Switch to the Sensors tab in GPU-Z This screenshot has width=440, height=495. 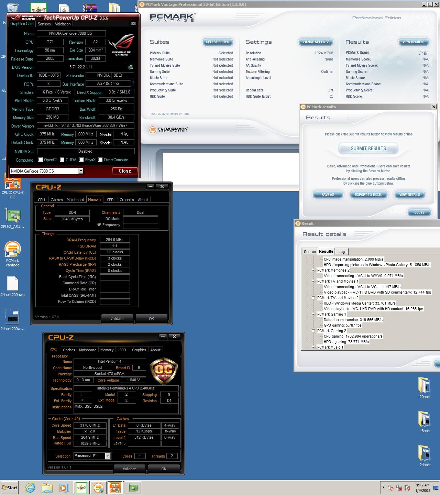pyautogui.click(x=44, y=24)
